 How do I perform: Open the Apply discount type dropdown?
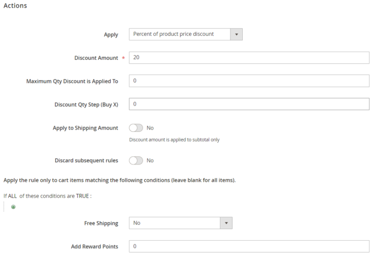pyautogui.click(x=186, y=34)
